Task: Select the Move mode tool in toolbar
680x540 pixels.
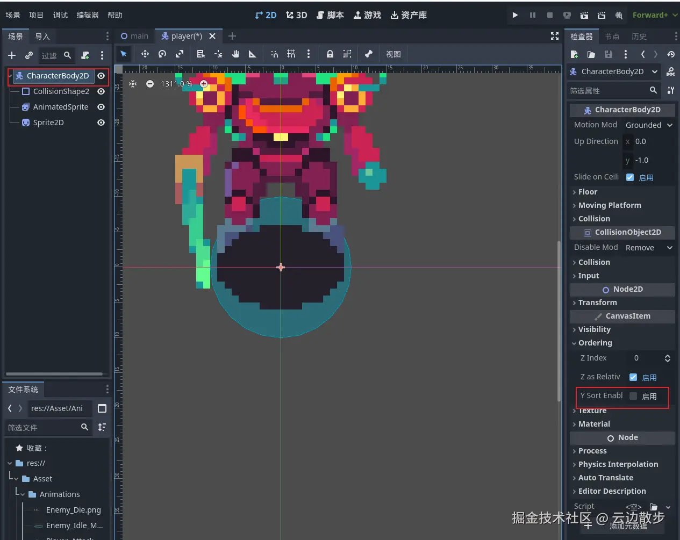Action: pyautogui.click(x=145, y=54)
